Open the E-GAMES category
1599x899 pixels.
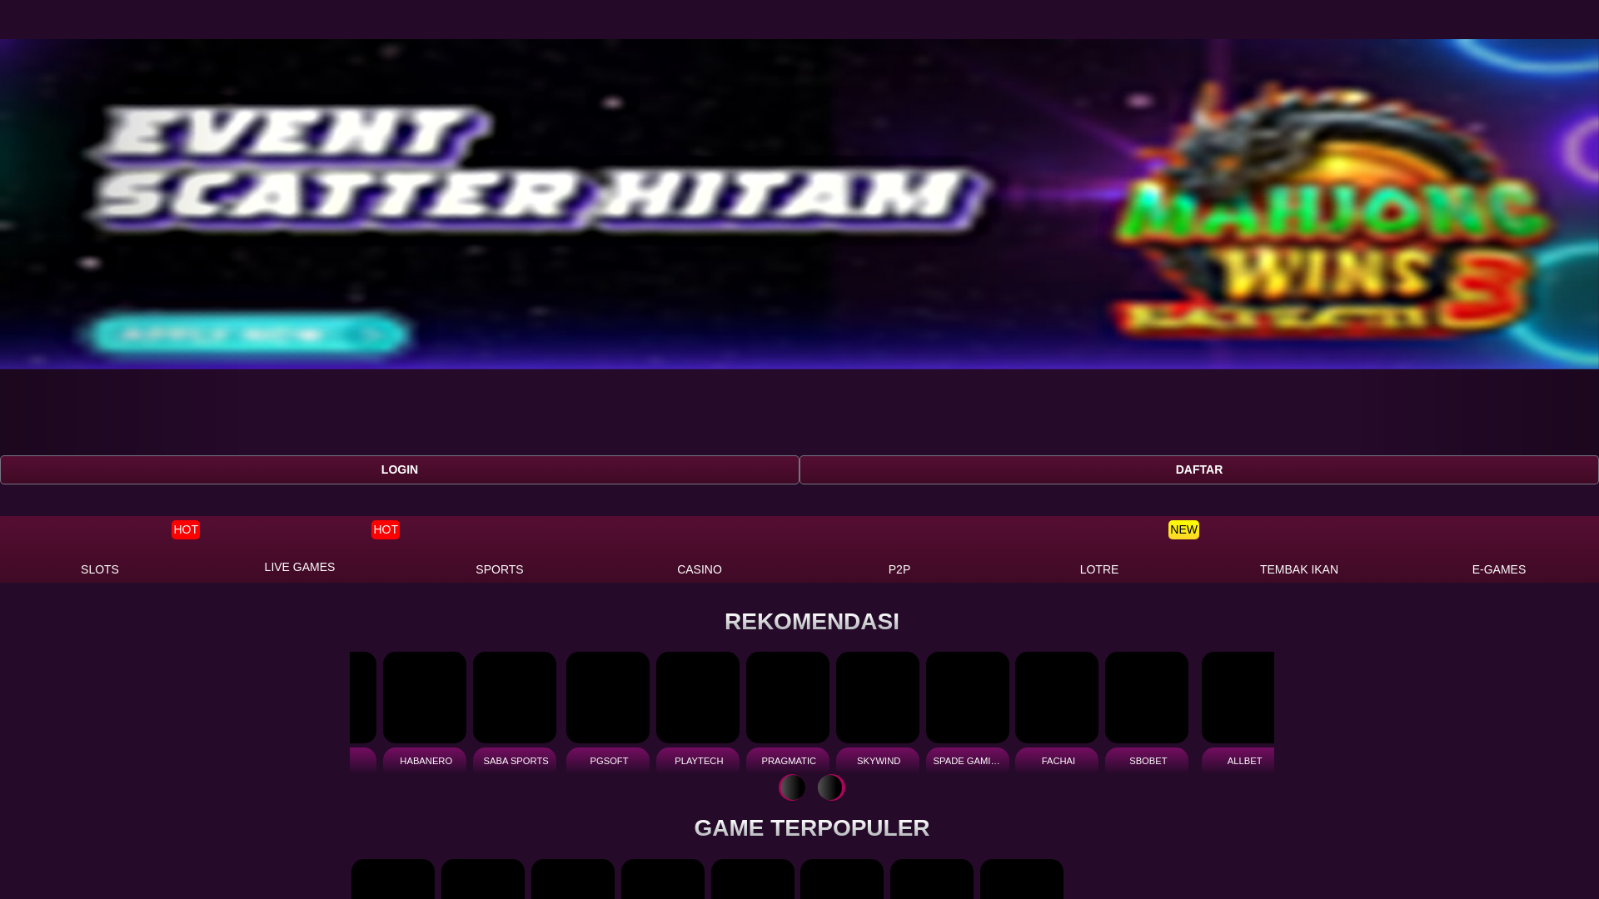(x=1499, y=549)
